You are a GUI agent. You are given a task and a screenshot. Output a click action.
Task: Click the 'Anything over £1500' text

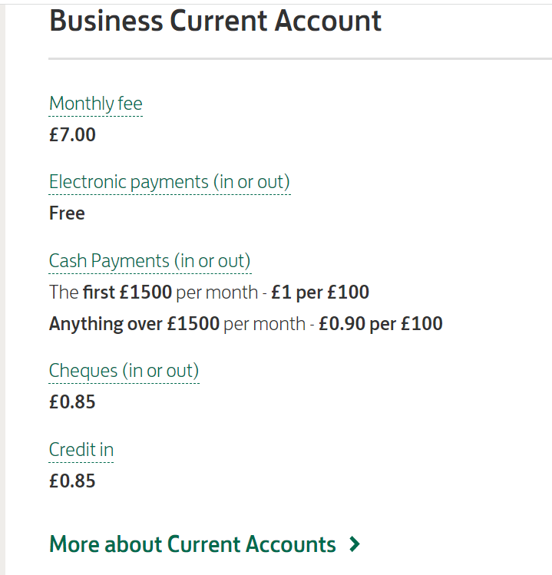[x=134, y=324]
